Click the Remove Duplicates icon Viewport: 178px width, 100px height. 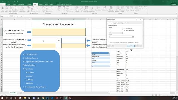tap(86, 9)
